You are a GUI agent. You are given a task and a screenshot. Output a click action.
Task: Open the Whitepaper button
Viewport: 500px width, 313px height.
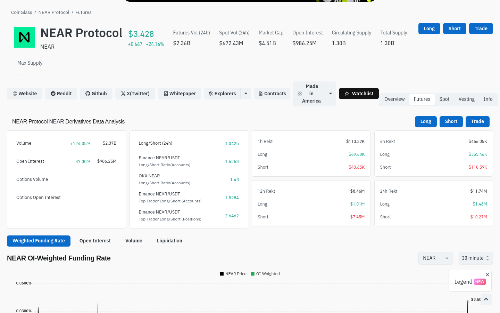point(180,94)
